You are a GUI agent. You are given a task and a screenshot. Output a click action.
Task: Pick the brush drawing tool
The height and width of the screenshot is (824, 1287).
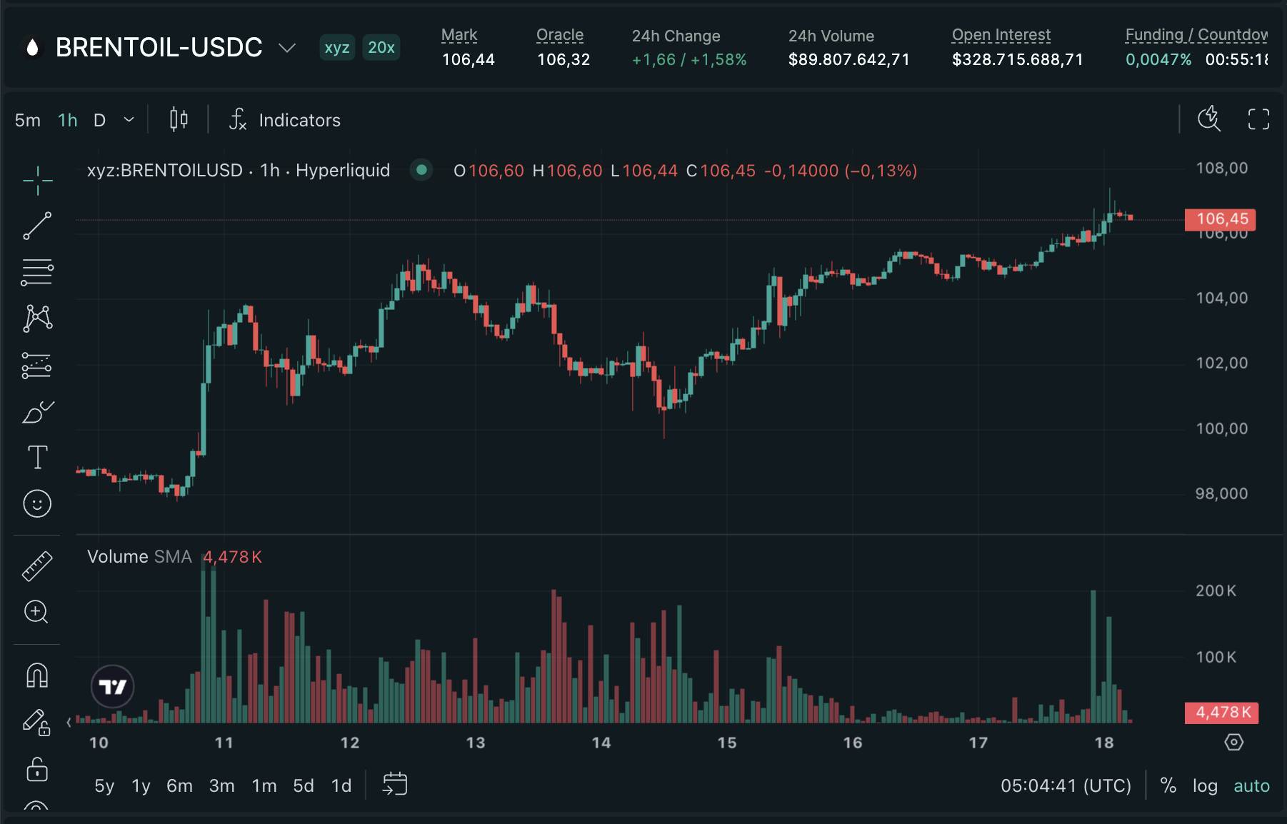(x=37, y=412)
